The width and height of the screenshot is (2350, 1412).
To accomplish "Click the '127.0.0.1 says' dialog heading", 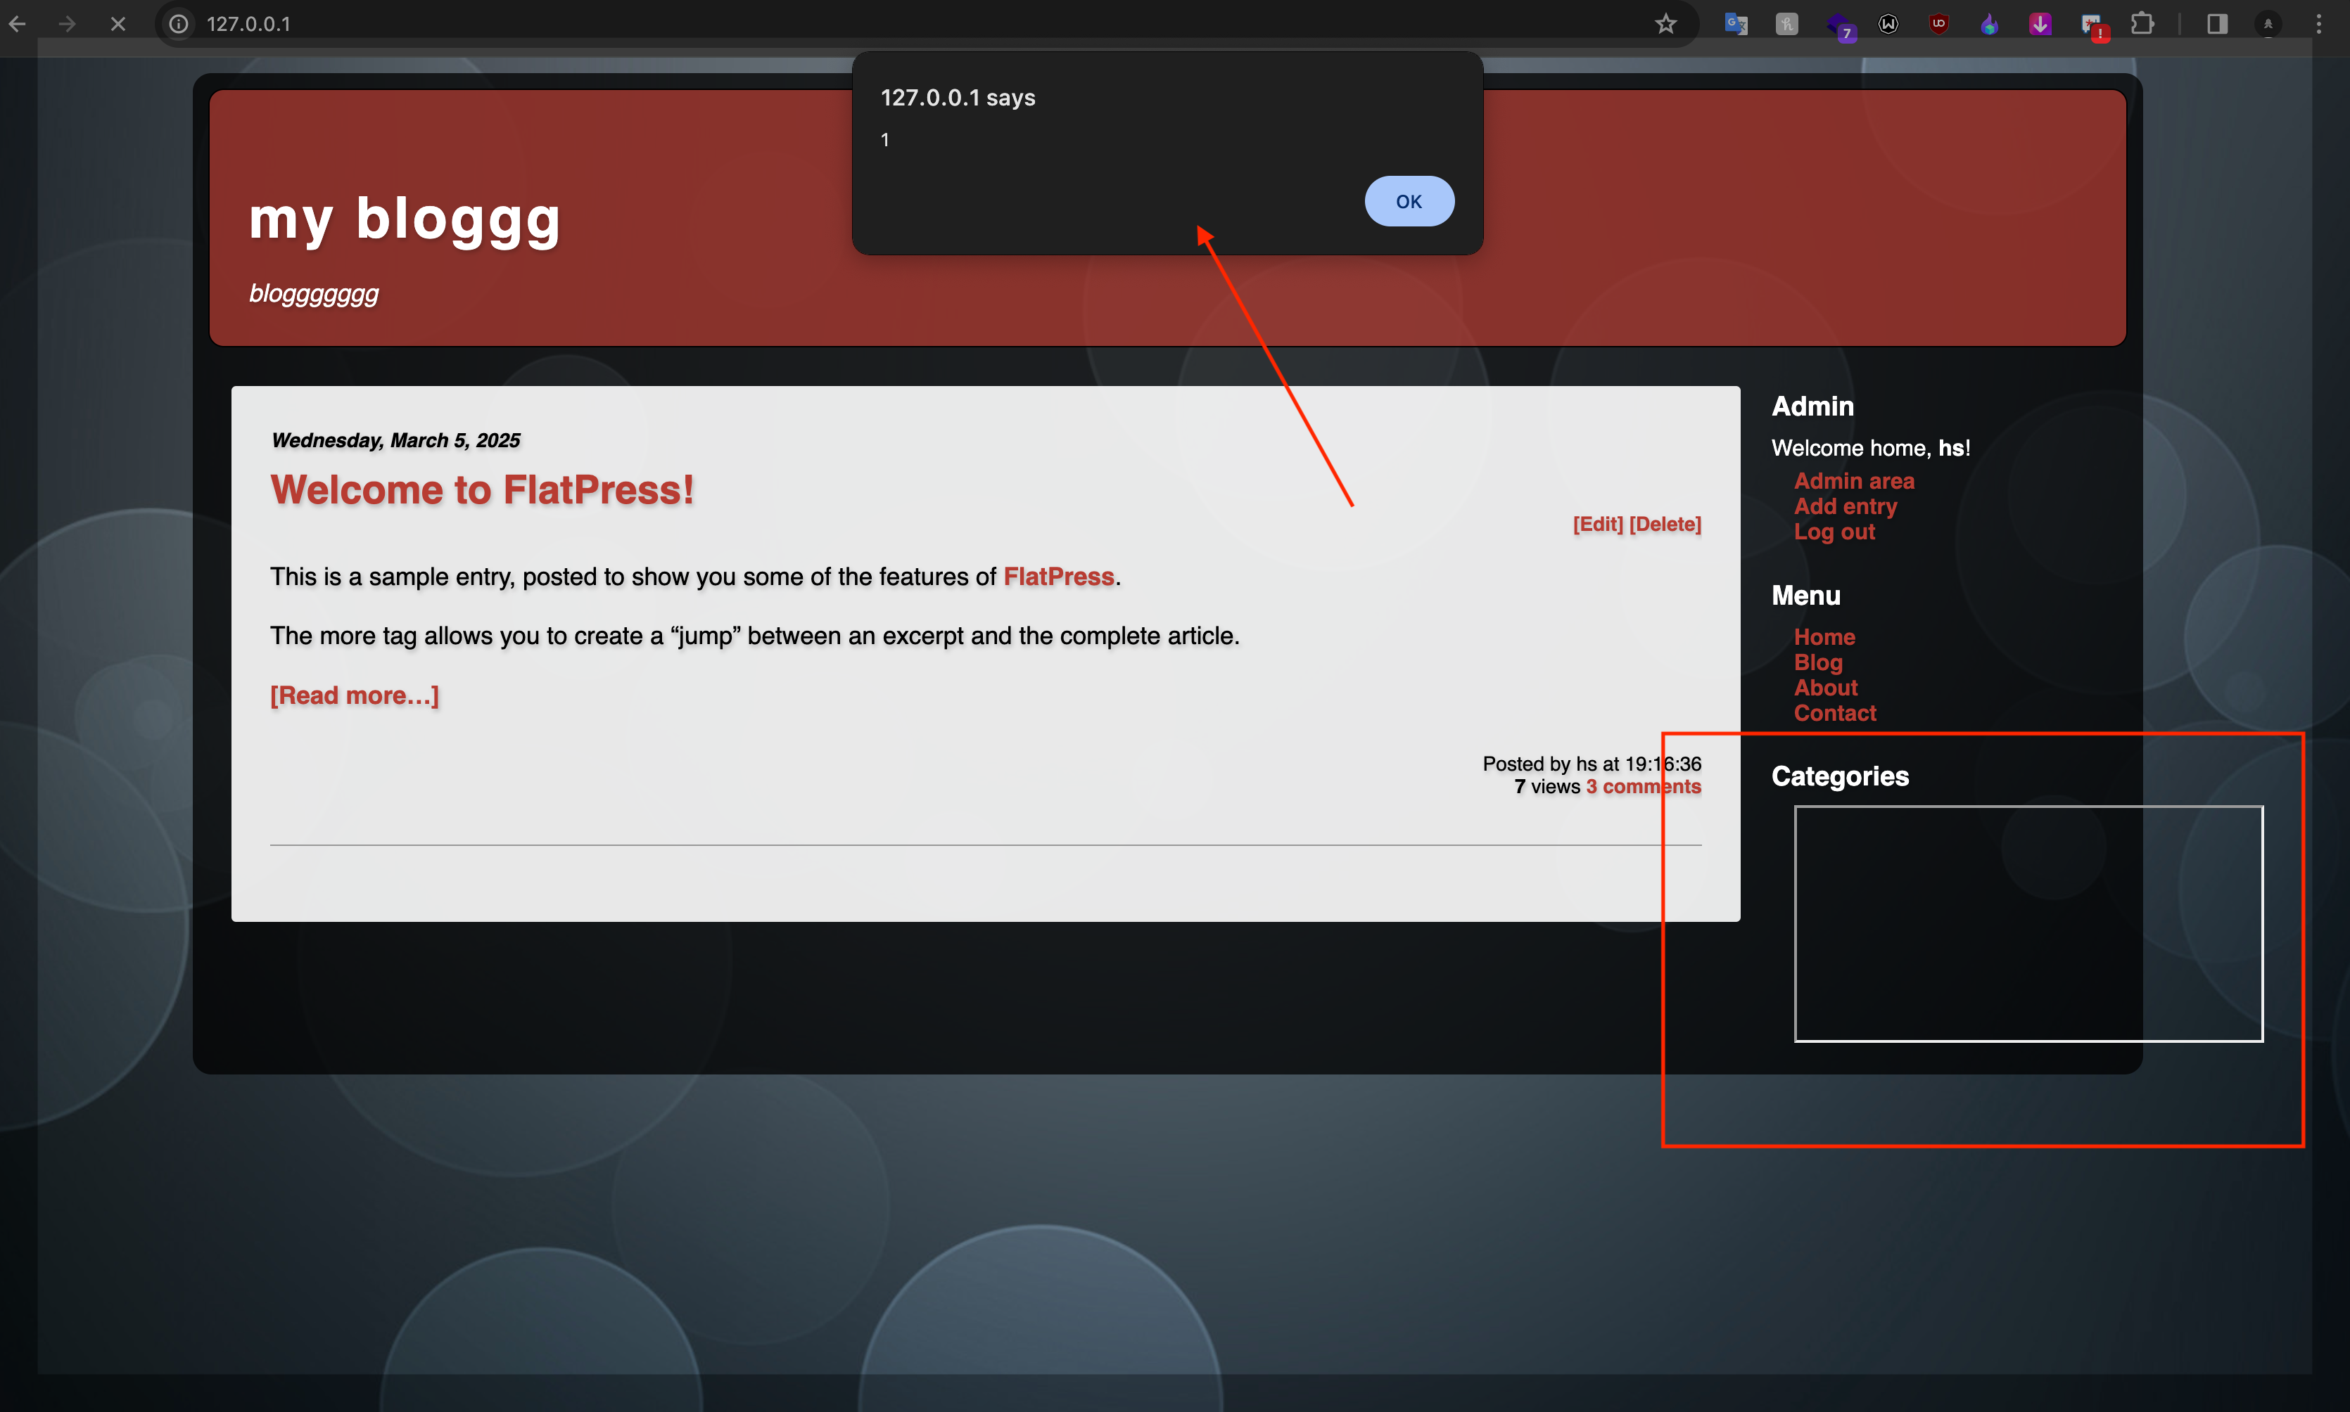I will pyautogui.click(x=958, y=98).
